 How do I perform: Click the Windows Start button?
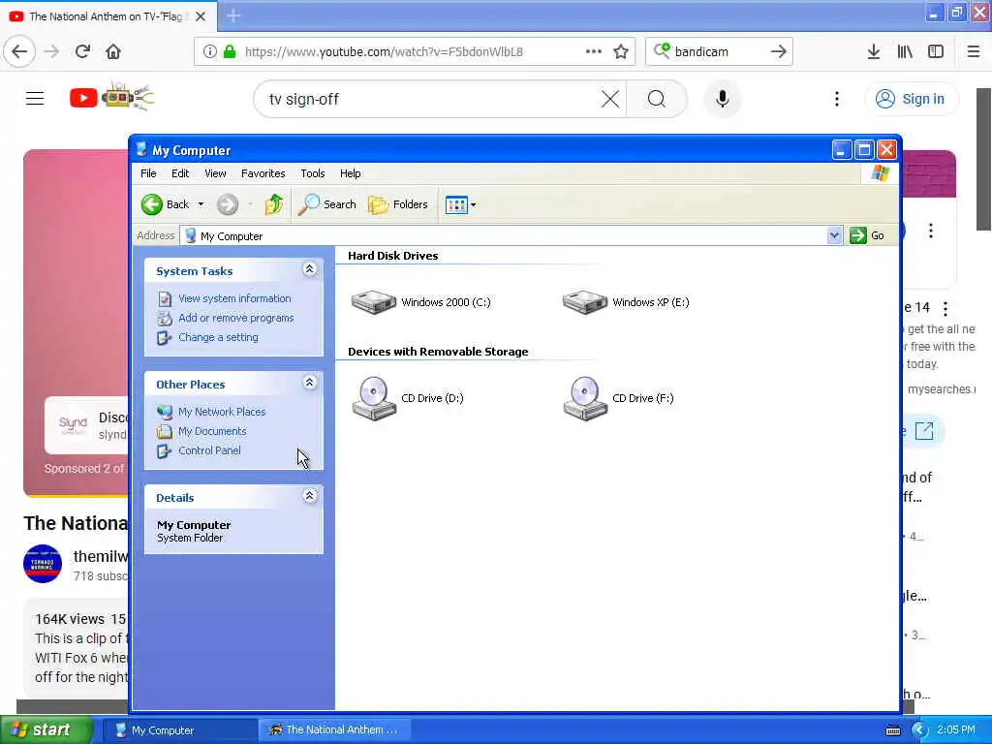(x=46, y=730)
